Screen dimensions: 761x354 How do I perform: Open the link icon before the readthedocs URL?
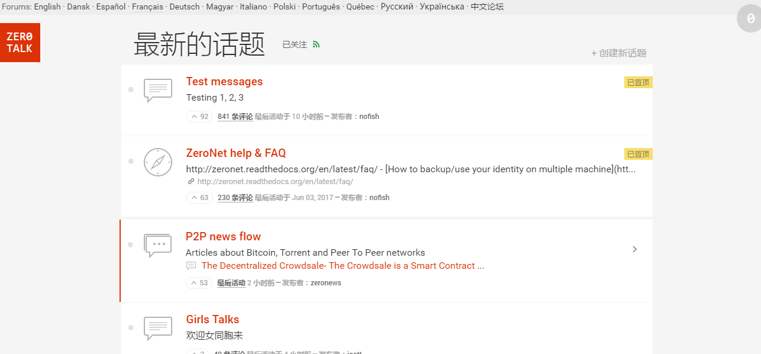click(191, 182)
